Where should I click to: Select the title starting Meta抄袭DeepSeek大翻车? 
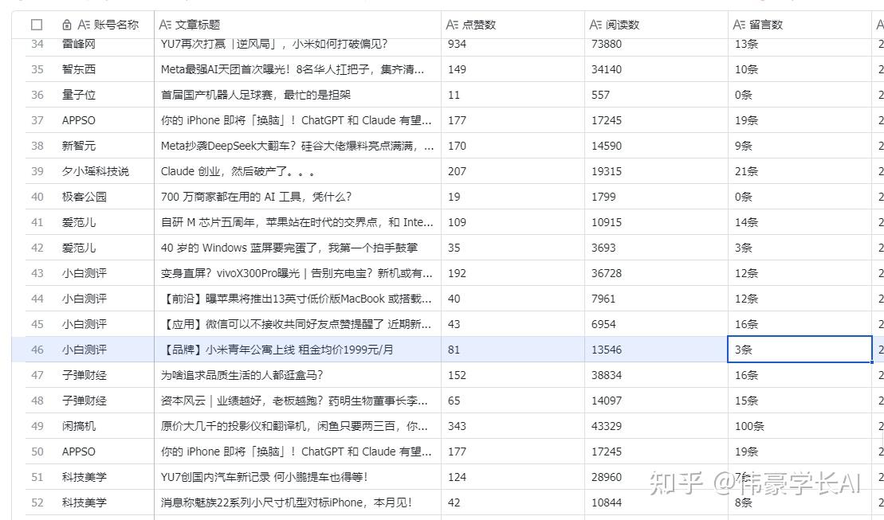pyautogui.click(x=297, y=146)
